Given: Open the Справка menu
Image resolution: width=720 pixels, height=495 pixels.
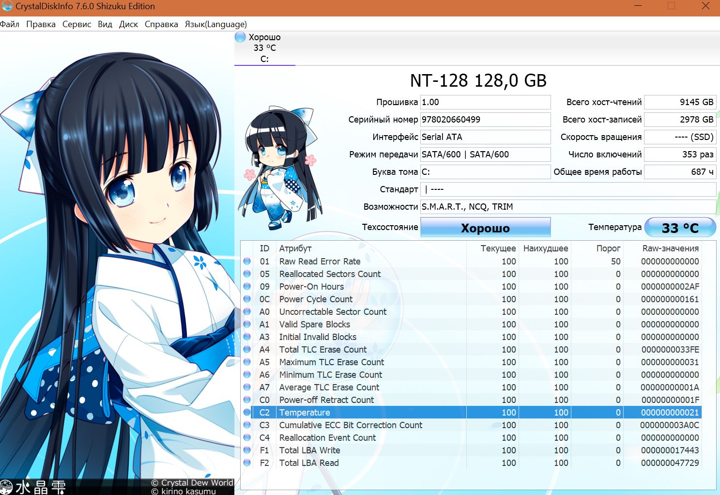Looking at the screenshot, I should point(161,24).
